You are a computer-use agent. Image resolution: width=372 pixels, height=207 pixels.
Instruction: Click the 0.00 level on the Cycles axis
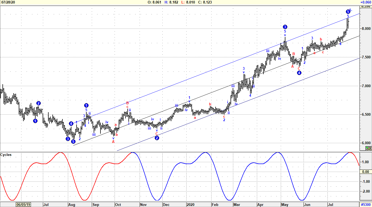[x=365, y=172]
